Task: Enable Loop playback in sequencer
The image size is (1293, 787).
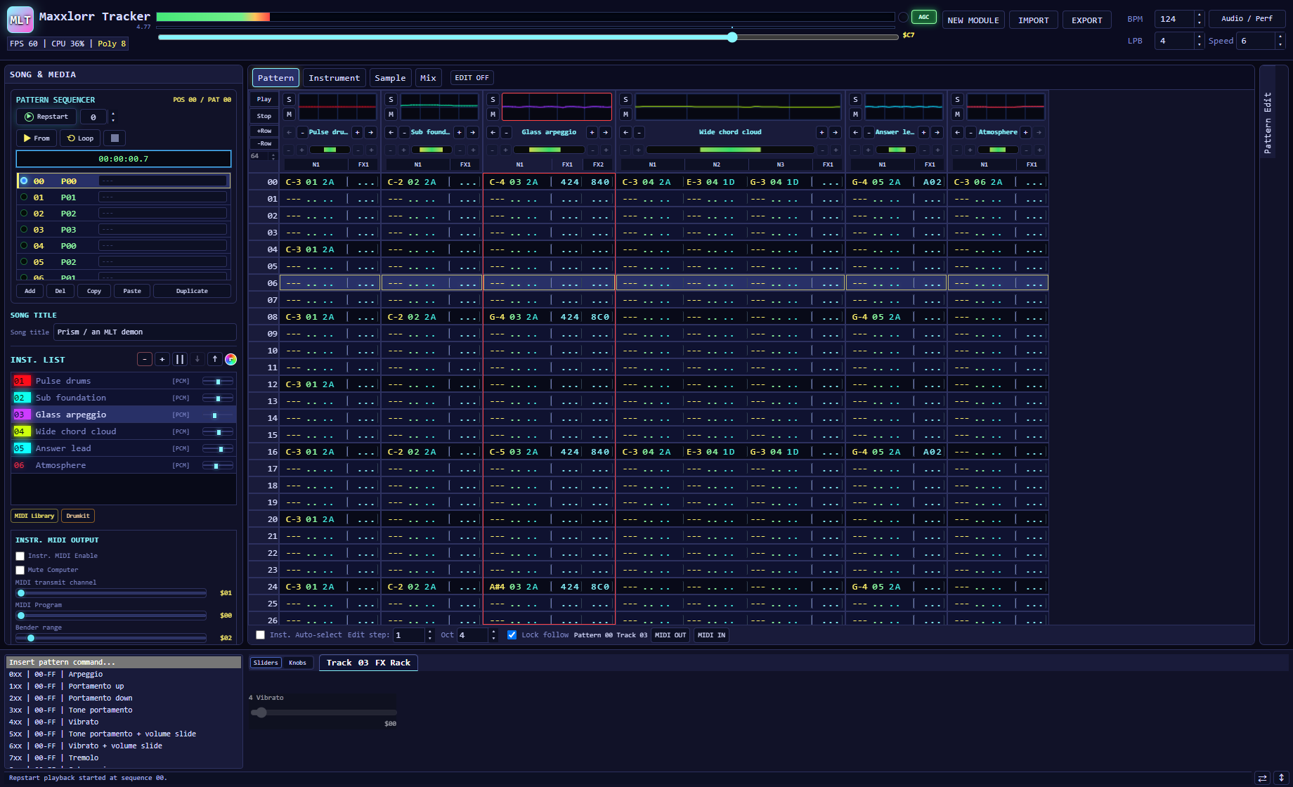Action: point(80,138)
